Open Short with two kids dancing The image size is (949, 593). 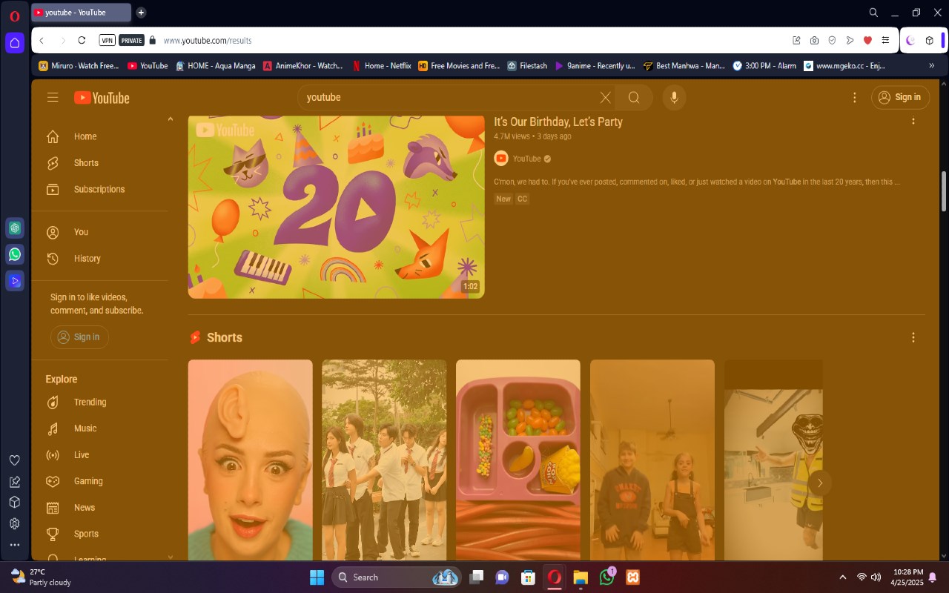652,460
